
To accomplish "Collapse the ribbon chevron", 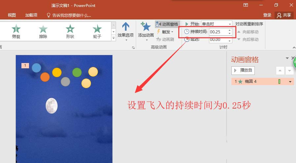I will (x=294, y=48).
